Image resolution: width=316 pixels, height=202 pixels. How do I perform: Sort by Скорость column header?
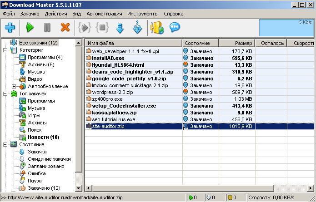(301, 43)
